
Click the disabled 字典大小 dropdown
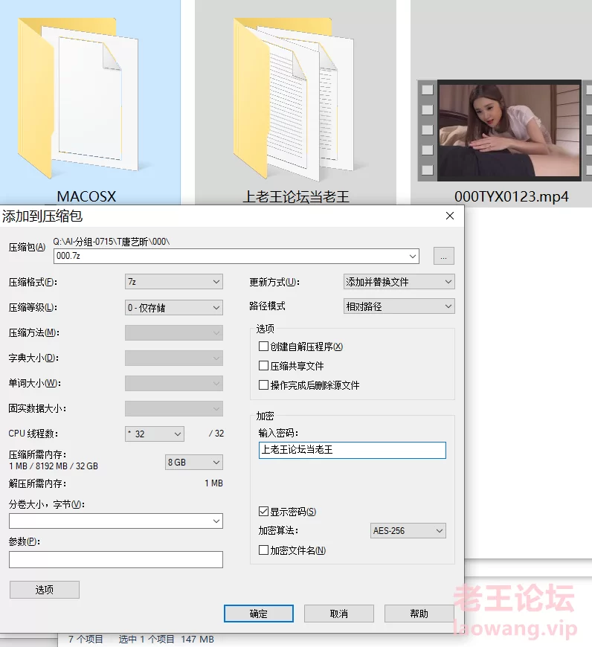174,358
